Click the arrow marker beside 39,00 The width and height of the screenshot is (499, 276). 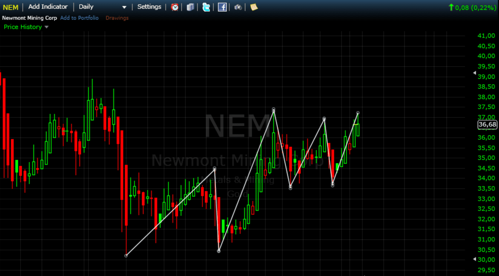click(475, 73)
